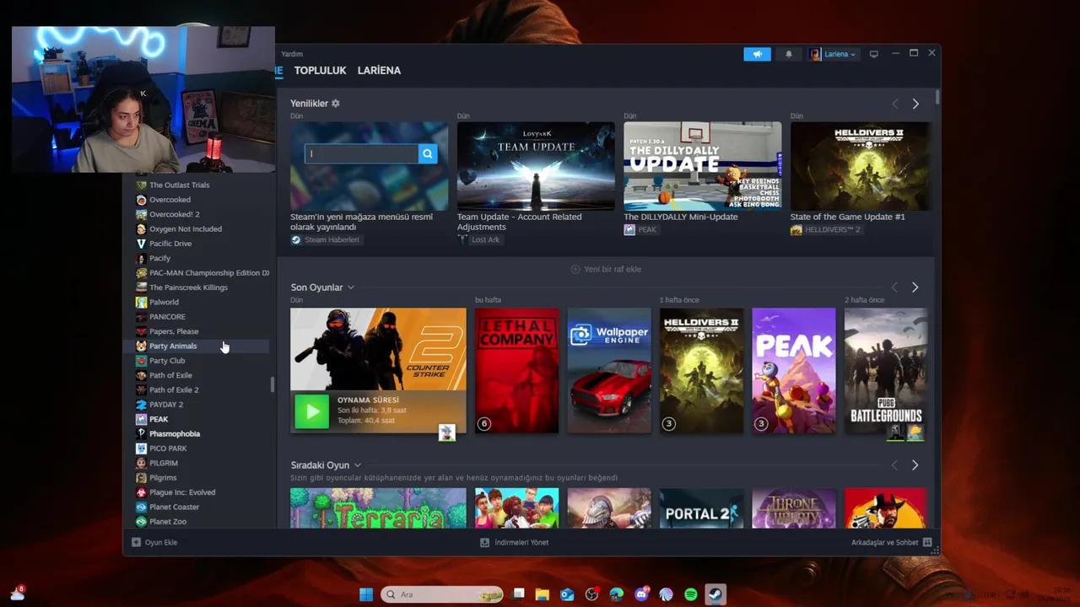This screenshot has width=1080, height=607.
Task: Open the DILLYDALLY Mini-Update thumbnail
Action: [x=702, y=166]
